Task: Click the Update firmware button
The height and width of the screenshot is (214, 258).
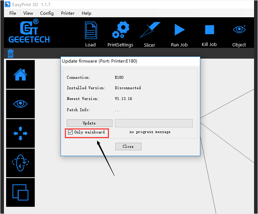Action: tap(90, 123)
